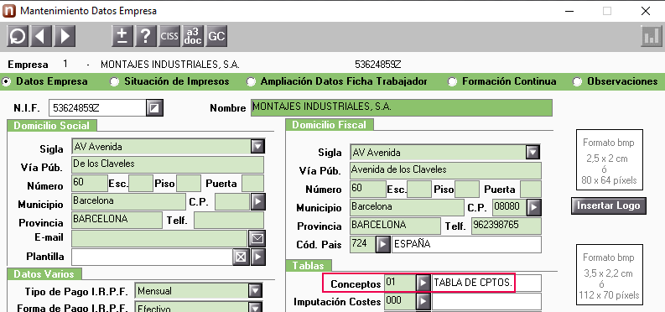Click the E-mail input field
Screen dimensions: 665x312
159,239
